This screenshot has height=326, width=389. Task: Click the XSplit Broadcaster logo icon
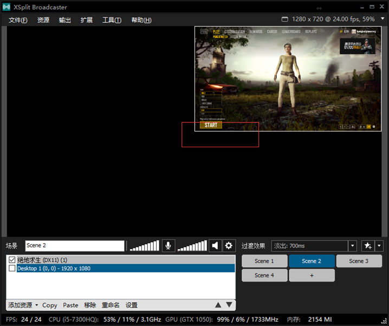pyautogui.click(x=7, y=7)
